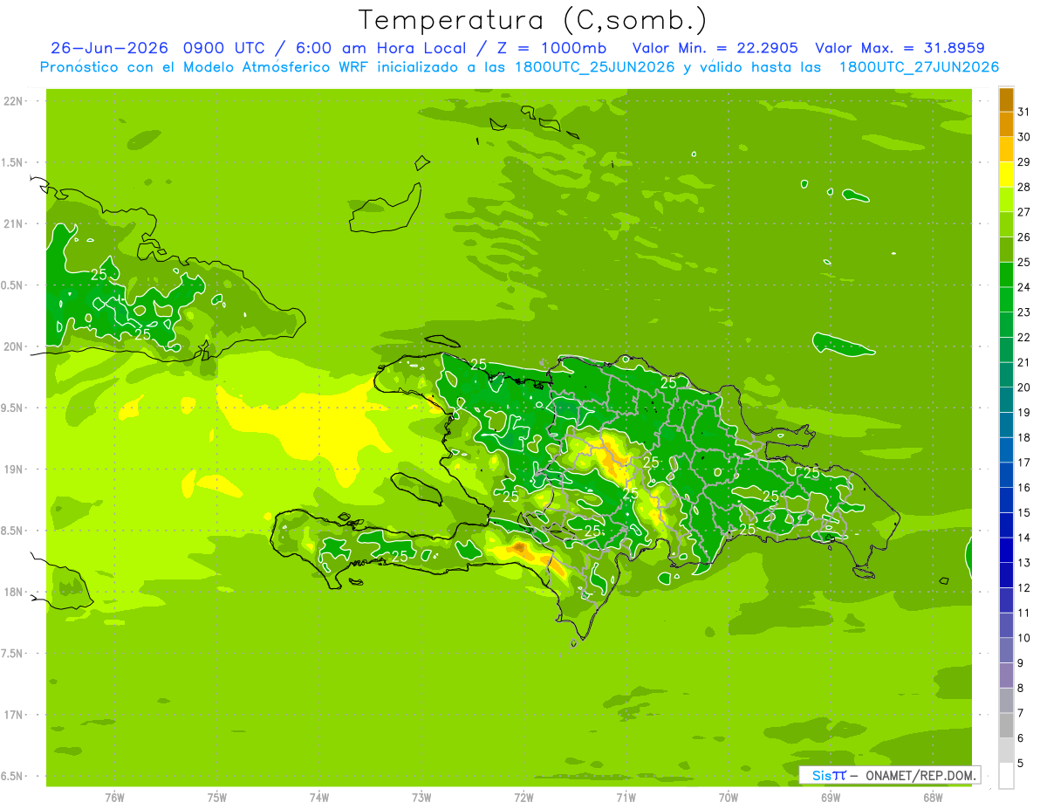Click the "10" colorbar legend value
This screenshot has height=809, width=1047.
coord(1023,638)
